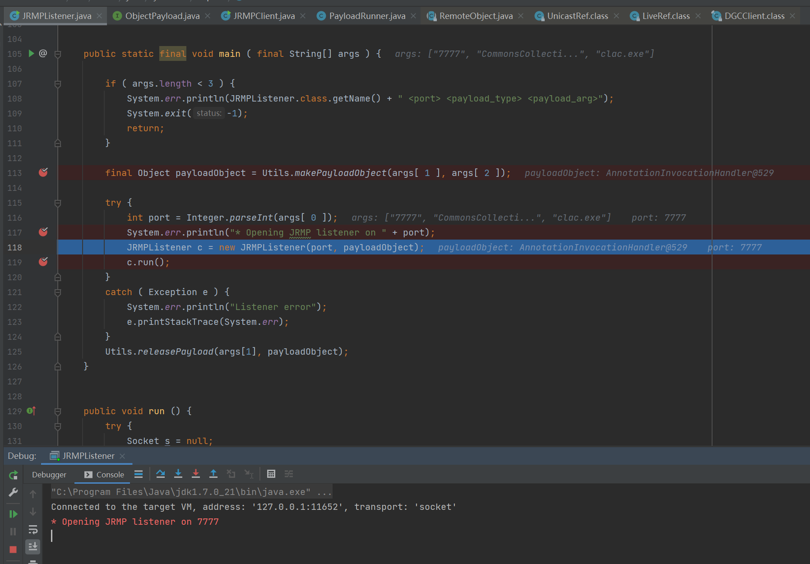Viewport: 810px width, 564px height.
Task: Resume program execution
Action: pos(13,514)
